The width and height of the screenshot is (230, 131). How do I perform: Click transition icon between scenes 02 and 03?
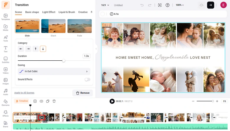(64, 117)
